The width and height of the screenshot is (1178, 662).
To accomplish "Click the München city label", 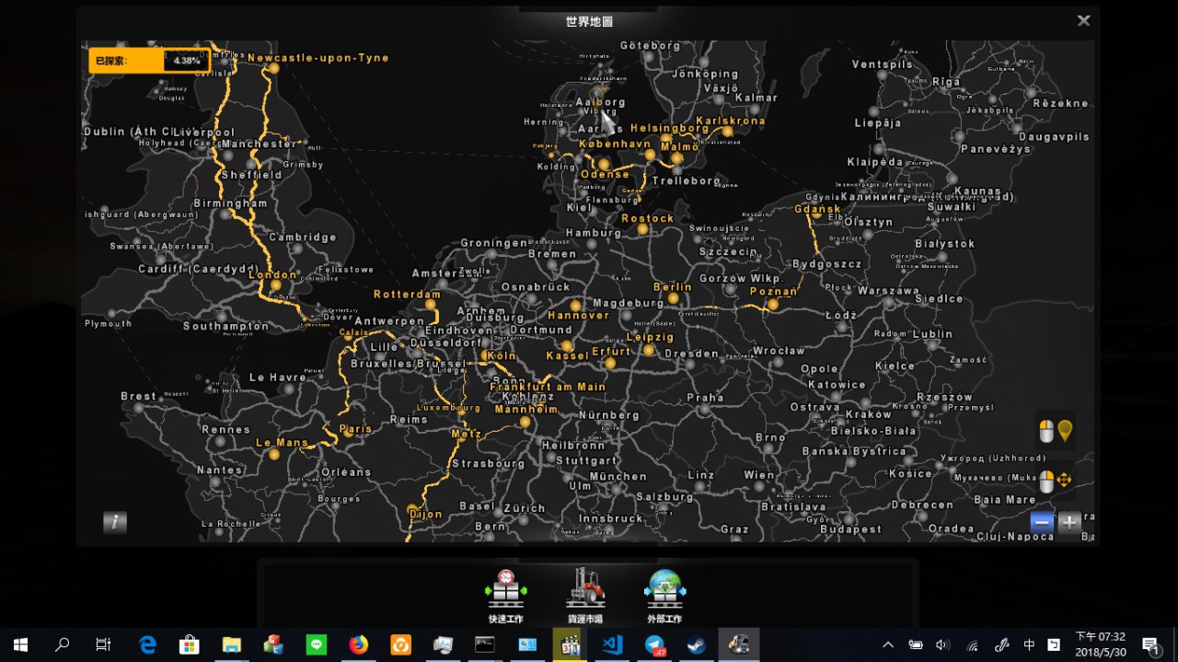I will (x=618, y=476).
